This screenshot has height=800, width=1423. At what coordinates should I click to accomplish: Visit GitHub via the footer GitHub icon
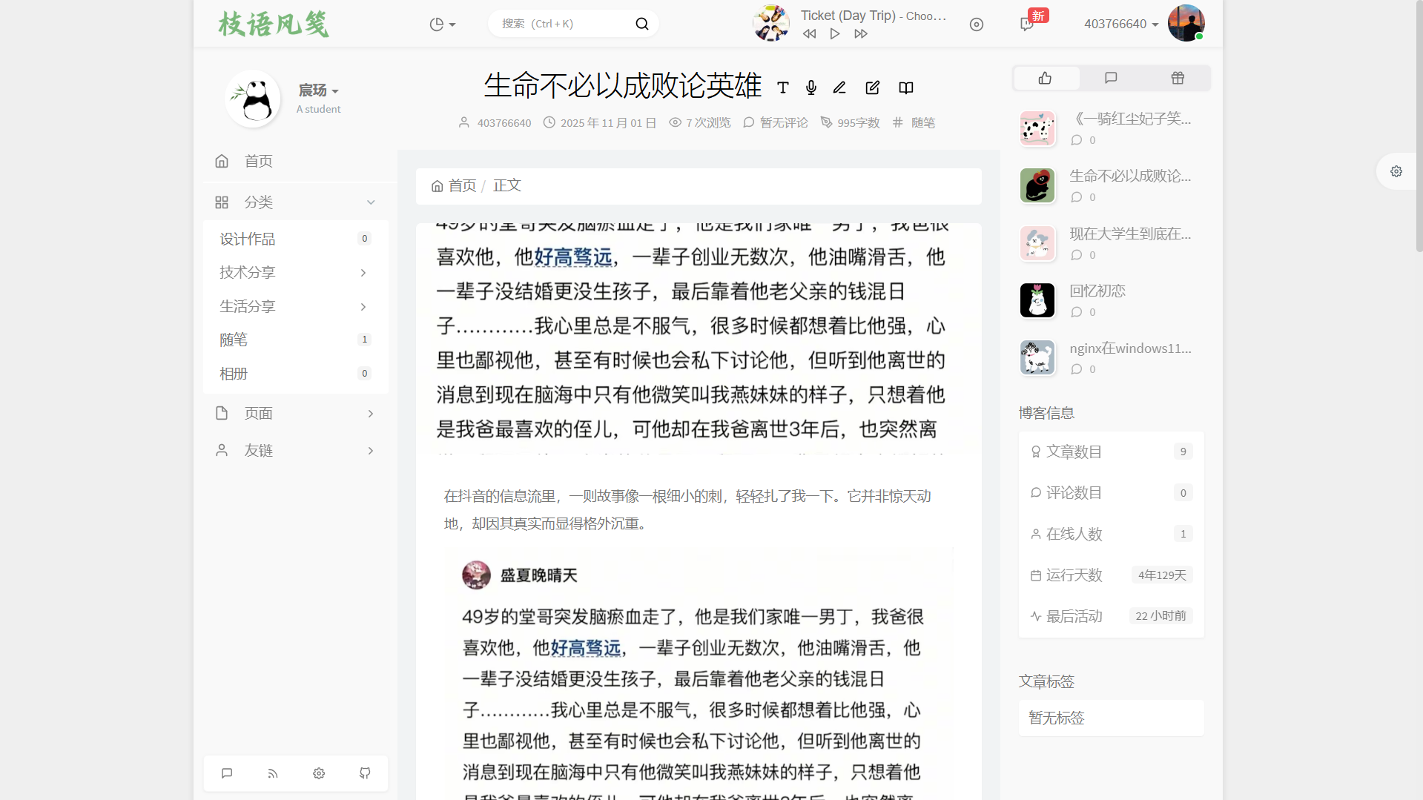point(364,773)
